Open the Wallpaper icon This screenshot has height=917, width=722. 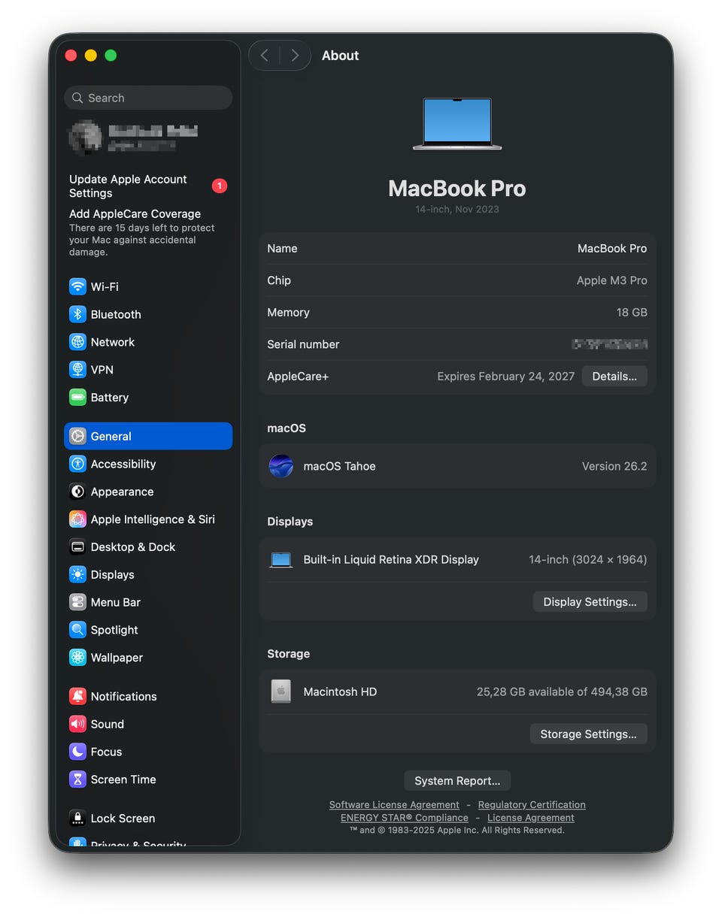77,658
